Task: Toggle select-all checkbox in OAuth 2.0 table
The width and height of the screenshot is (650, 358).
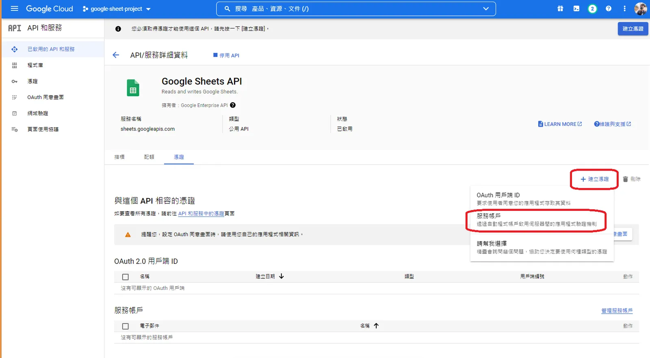Action: click(125, 277)
